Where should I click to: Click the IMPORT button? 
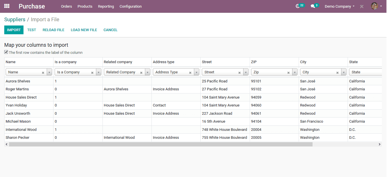tap(14, 30)
